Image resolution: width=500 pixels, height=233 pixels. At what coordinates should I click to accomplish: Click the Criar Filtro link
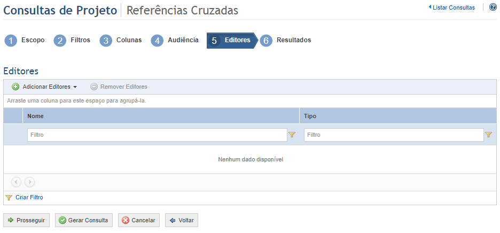point(29,198)
